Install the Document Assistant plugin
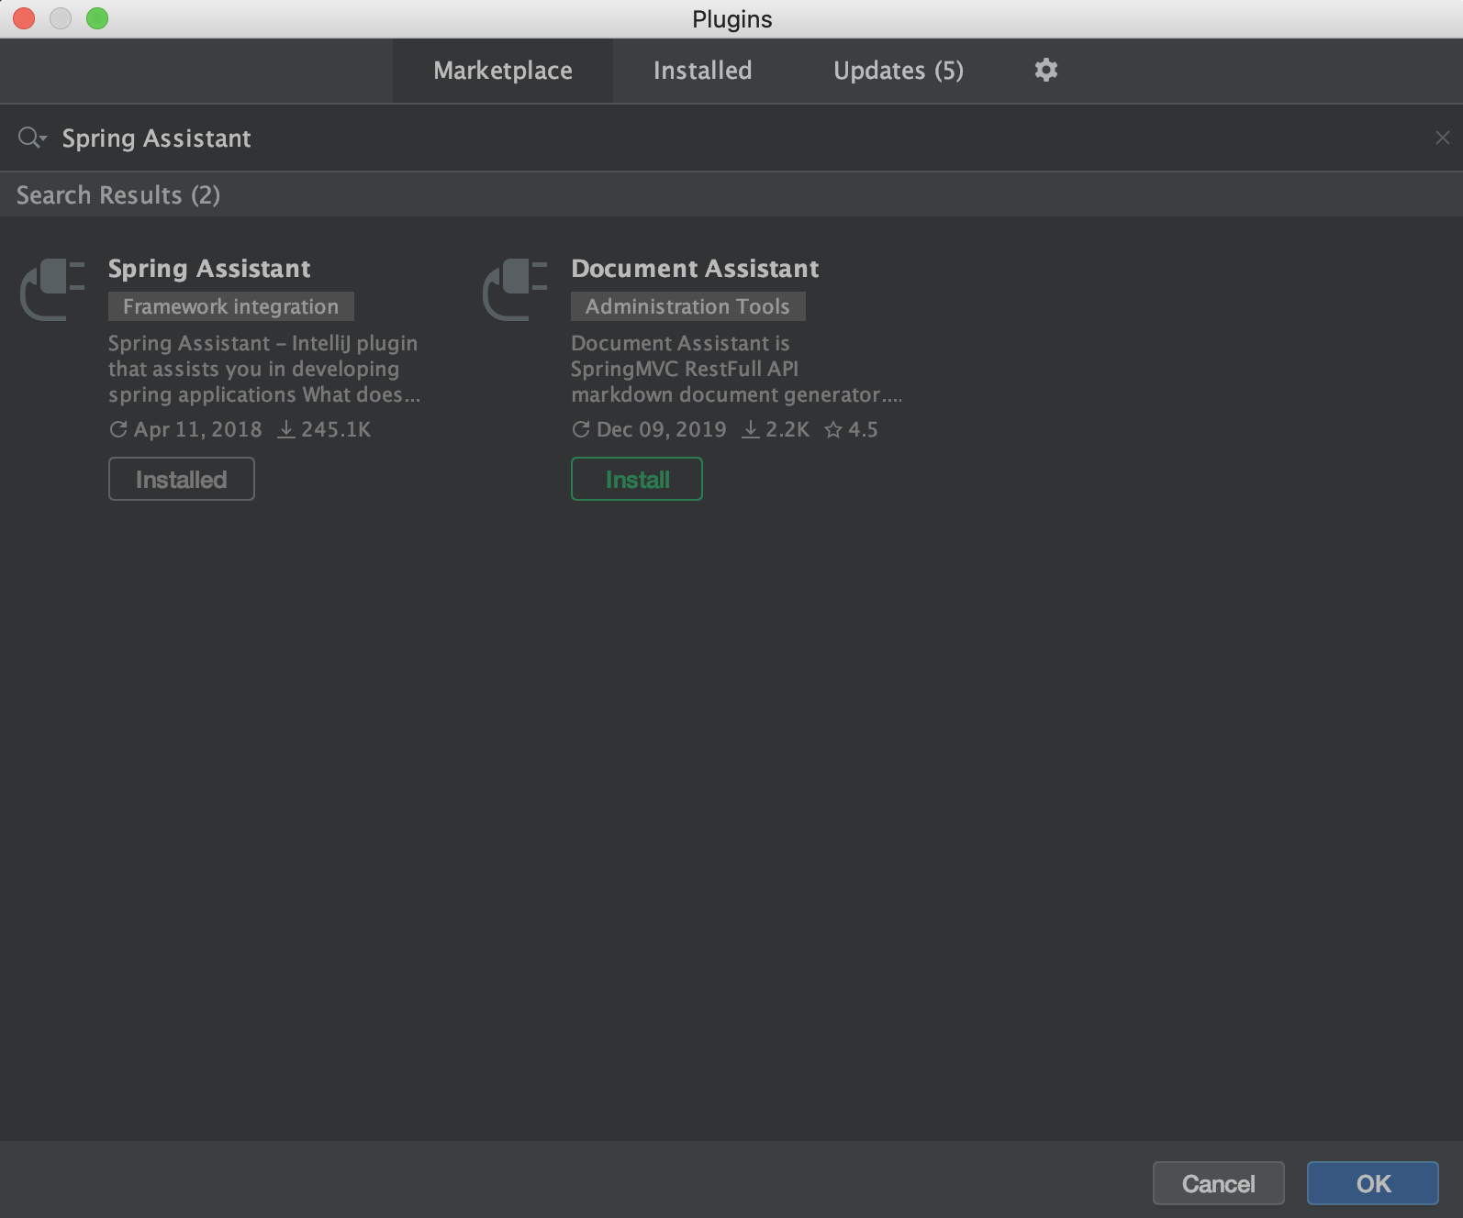 tap(637, 479)
